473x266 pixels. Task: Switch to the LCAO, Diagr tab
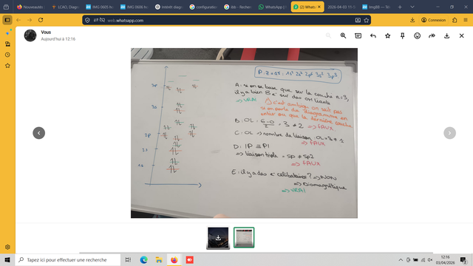click(x=66, y=7)
